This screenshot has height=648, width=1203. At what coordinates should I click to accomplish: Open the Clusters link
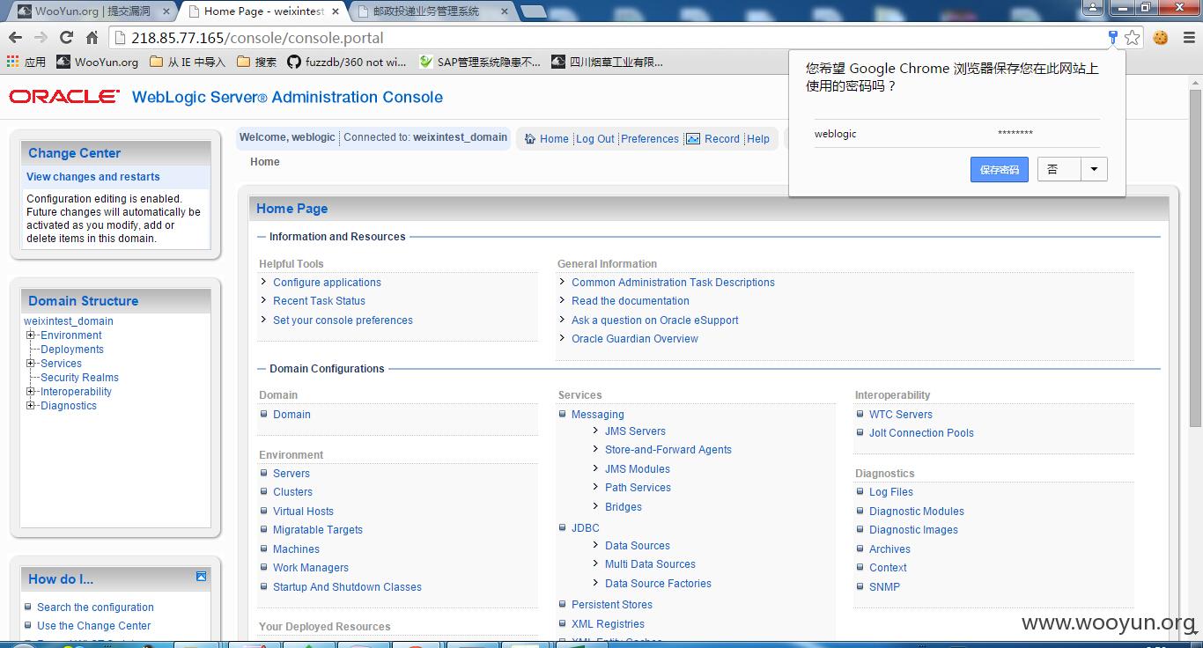(292, 492)
